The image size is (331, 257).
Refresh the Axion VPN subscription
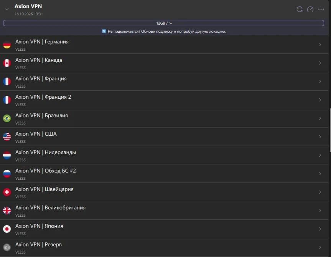pyautogui.click(x=299, y=9)
